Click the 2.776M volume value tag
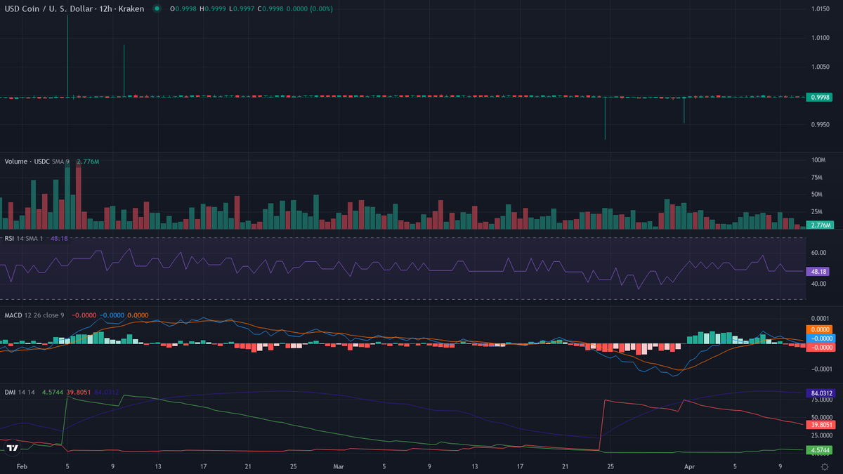The image size is (843, 474). pos(820,225)
